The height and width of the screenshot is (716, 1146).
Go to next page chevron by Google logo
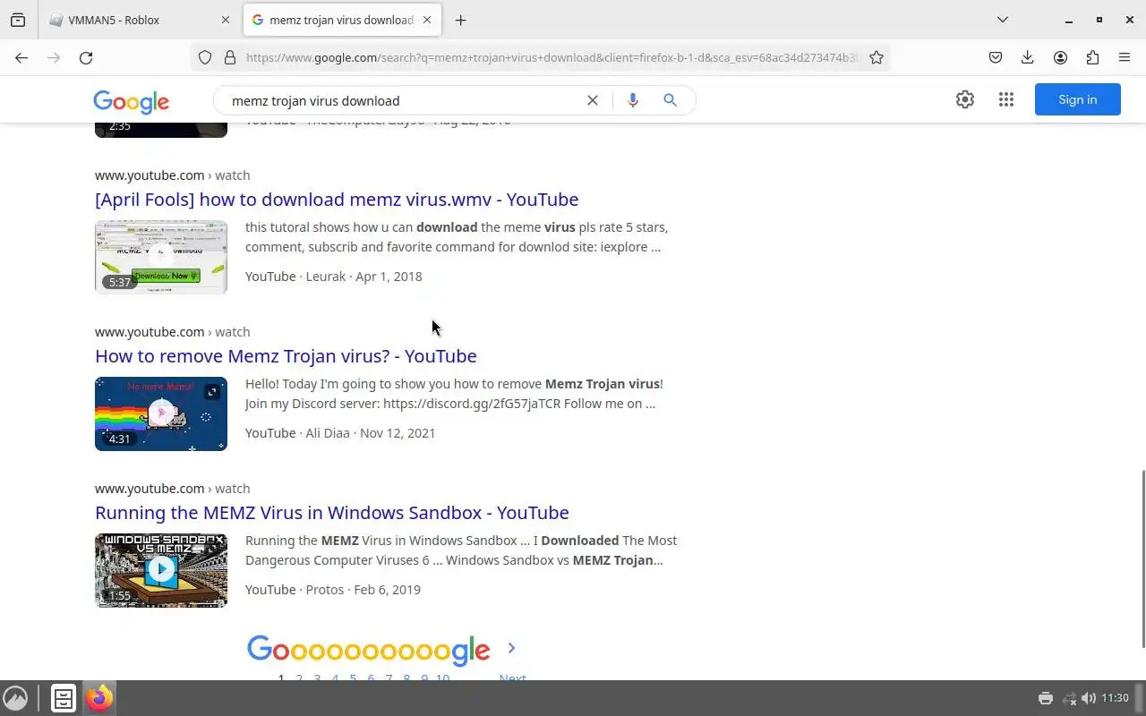pos(511,648)
